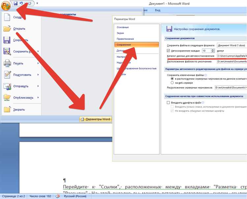Click the autosave minutes stepper arrows
Image resolution: width=247 pixels, height=199 pixels.
(213, 50)
